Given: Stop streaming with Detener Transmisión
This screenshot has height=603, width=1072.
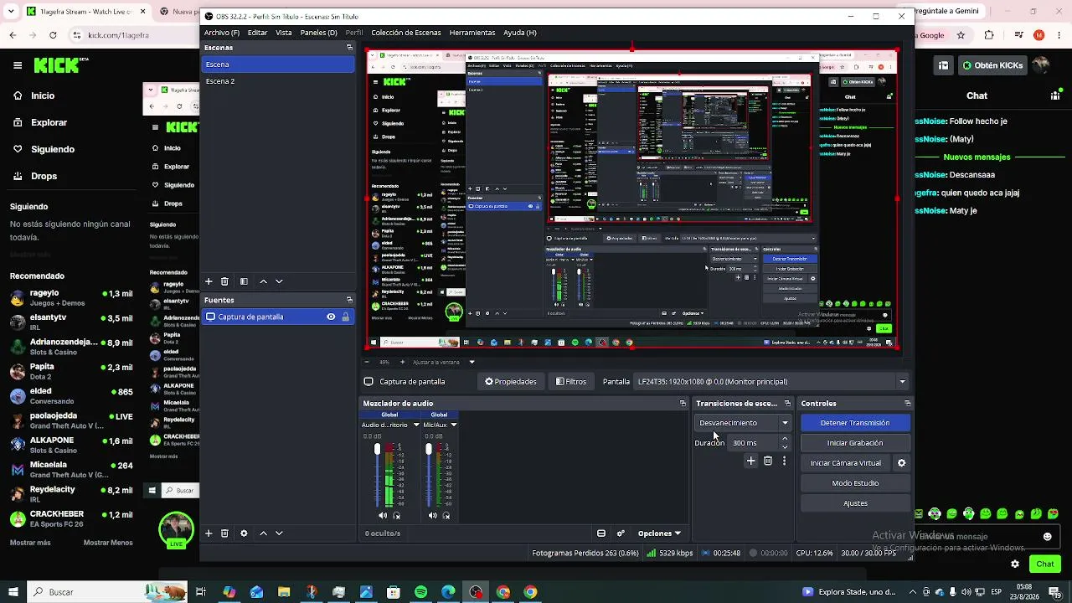Looking at the screenshot, I should pos(855,423).
